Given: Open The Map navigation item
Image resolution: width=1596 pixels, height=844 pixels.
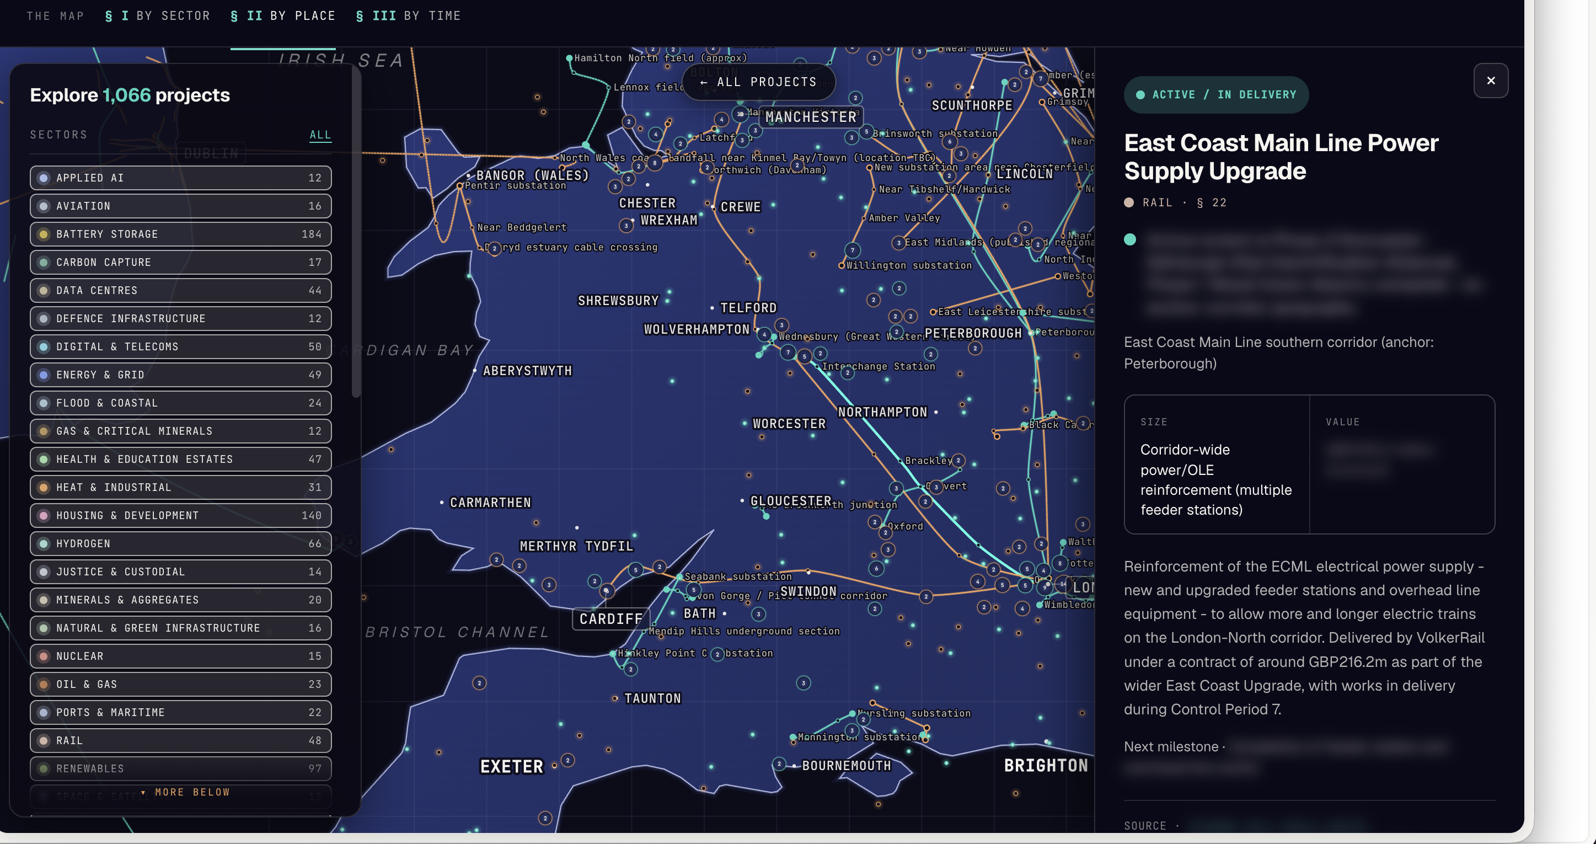Looking at the screenshot, I should 55,15.
